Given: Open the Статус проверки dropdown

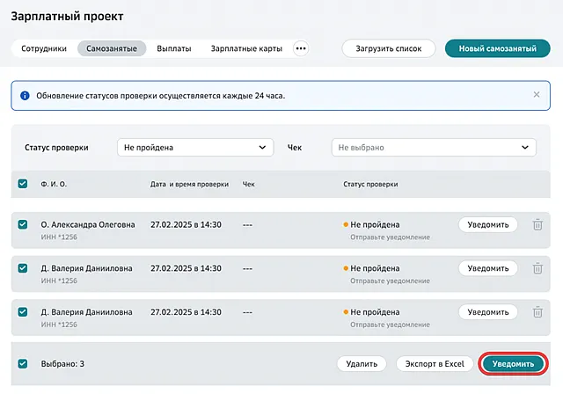Looking at the screenshot, I should [x=194, y=148].
